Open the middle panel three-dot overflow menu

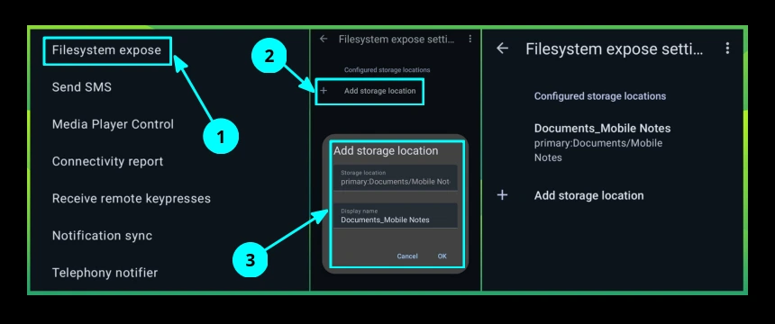coord(470,39)
